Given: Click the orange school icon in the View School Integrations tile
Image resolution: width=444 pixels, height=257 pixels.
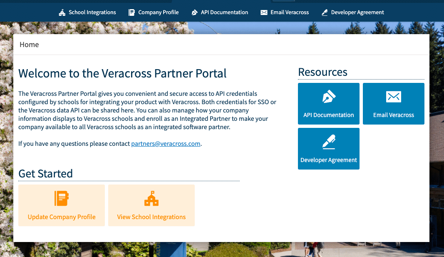Looking at the screenshot, I should click(x=151, y=198).
